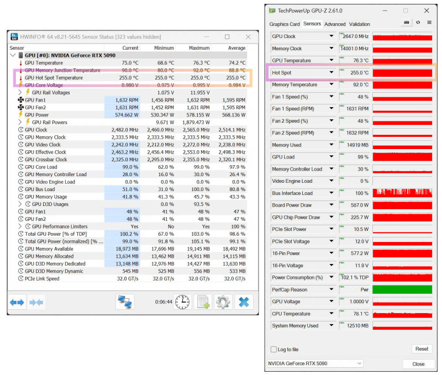
Task: Click the GPU-Z screenshot camera icon
Action: tap(407, 23)
